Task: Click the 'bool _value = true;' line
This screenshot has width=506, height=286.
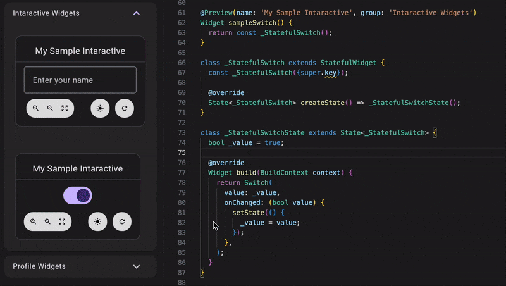Action: tap(246, 142)
